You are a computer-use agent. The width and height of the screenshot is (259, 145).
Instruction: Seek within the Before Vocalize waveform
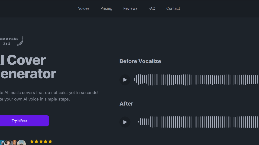click(x=196, y=80)
